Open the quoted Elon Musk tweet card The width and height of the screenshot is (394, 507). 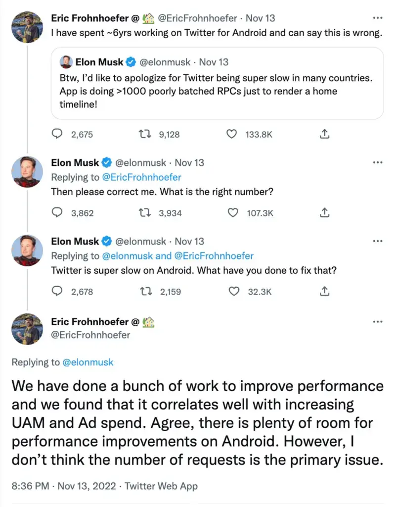[217, 83]
